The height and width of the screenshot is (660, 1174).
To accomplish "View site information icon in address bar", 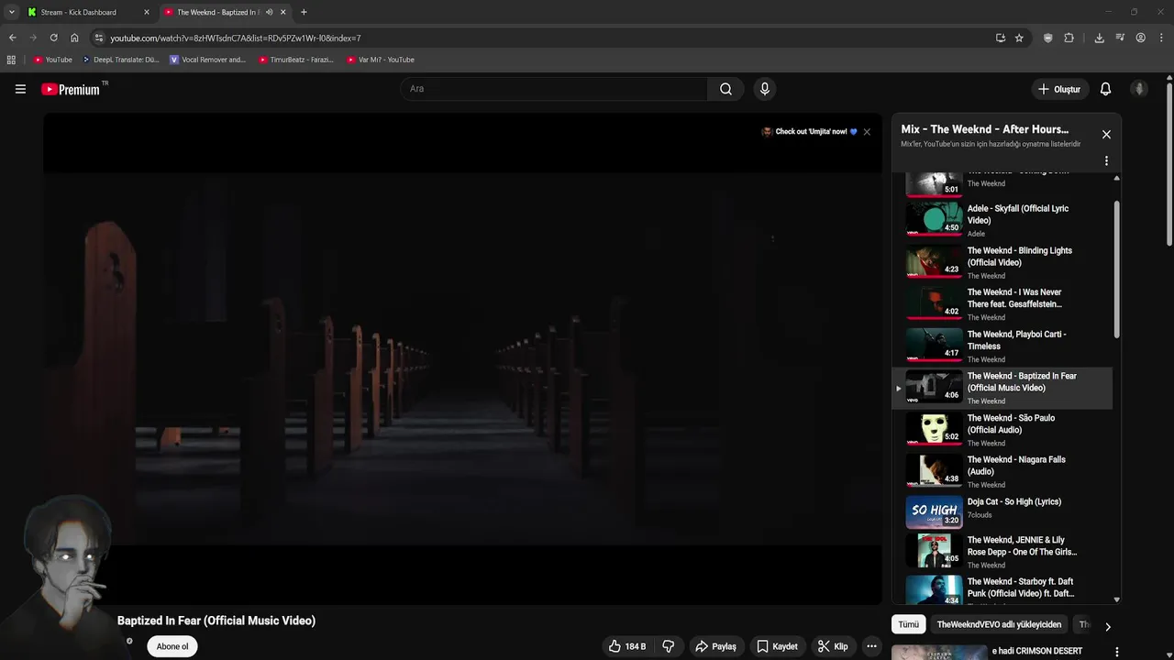I will coord(99,38).
